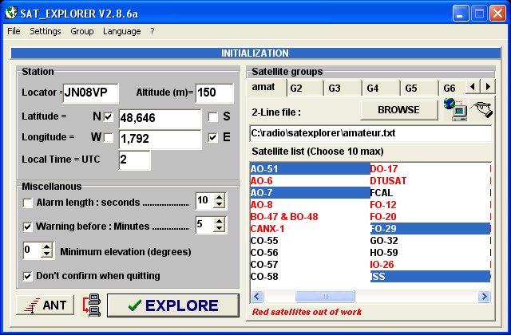
Task: Close the SAT_EXPLORER window
Action: pos(497,14)
